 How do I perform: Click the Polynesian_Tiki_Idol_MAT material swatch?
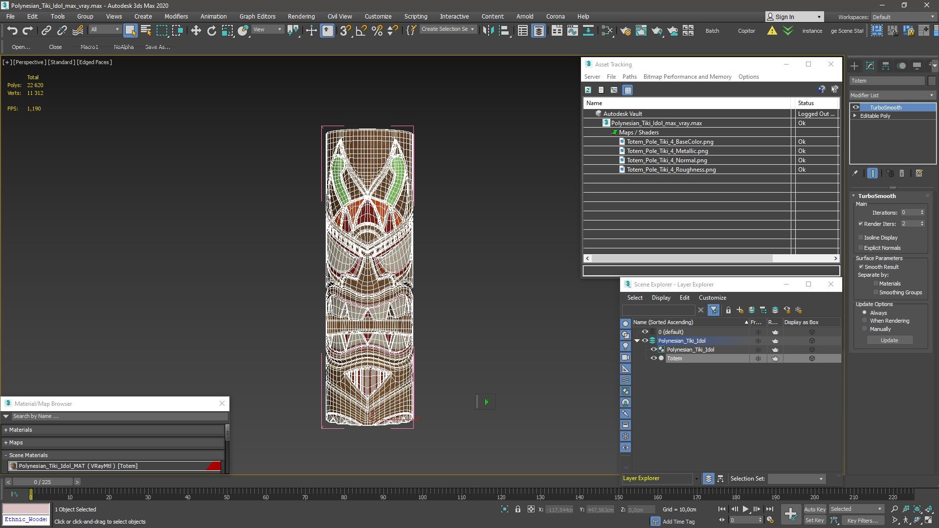coord(13,466)
